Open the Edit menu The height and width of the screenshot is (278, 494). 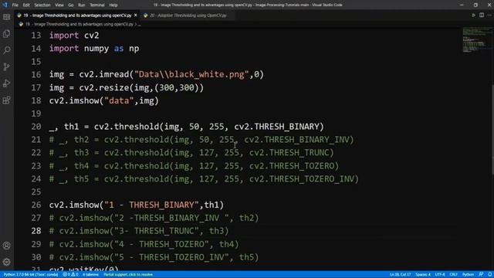pyautogui.click(x=26, y=5)
